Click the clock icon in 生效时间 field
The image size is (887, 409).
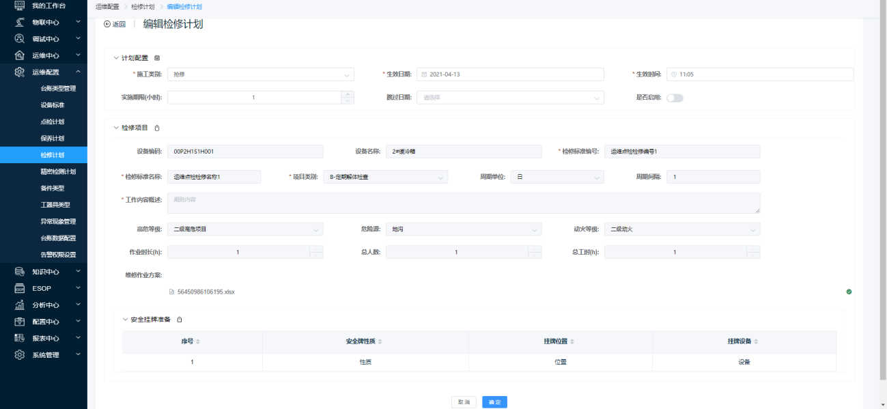point(674,74)
